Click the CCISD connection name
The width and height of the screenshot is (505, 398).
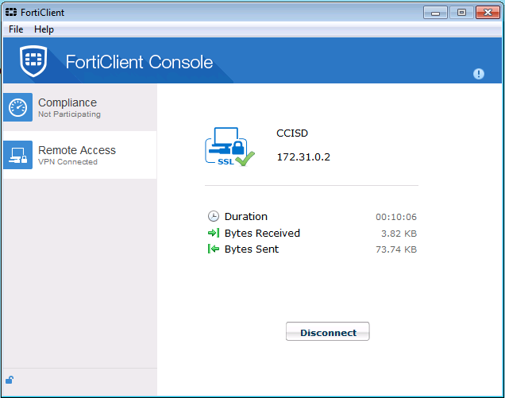pos(292,133)
